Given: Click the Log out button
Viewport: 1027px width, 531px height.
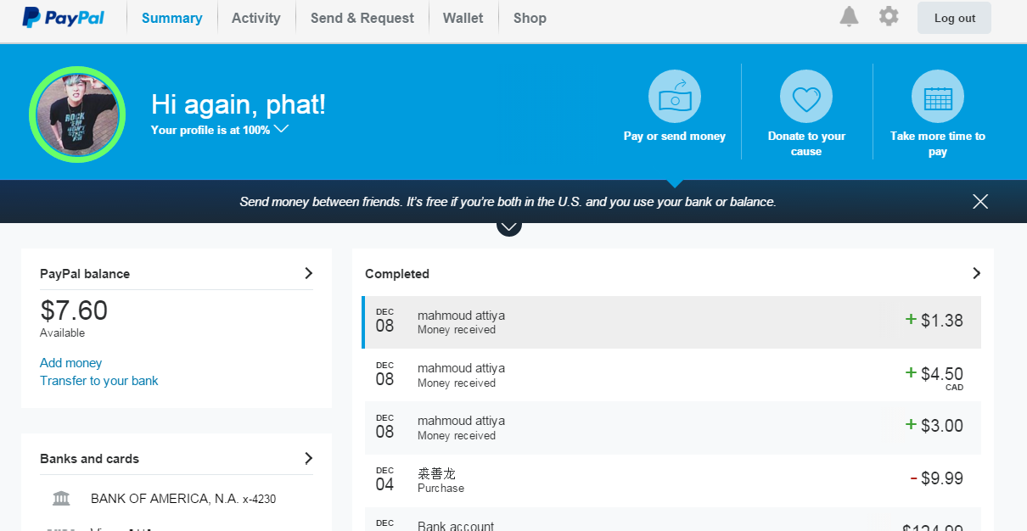Looking at the screenshot, I should [954, 18].
